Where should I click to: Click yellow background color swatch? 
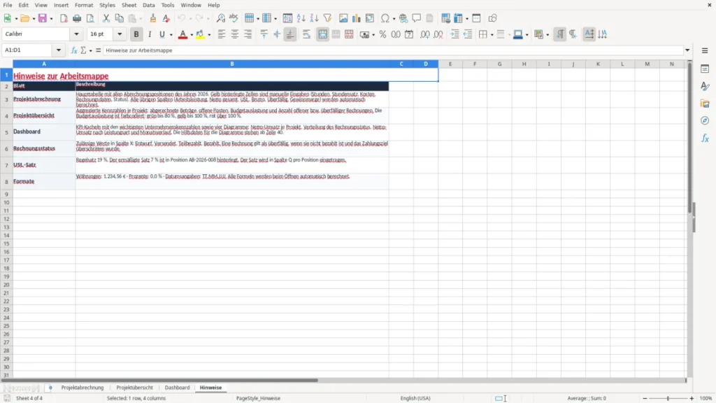[x=200, y=34]
